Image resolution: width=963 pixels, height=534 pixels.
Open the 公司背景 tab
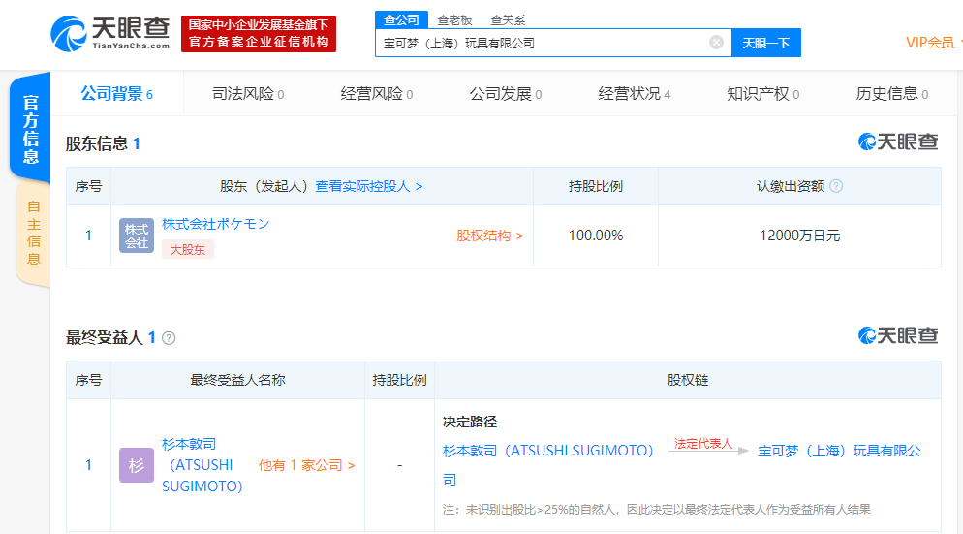click(x=116, y=93)
